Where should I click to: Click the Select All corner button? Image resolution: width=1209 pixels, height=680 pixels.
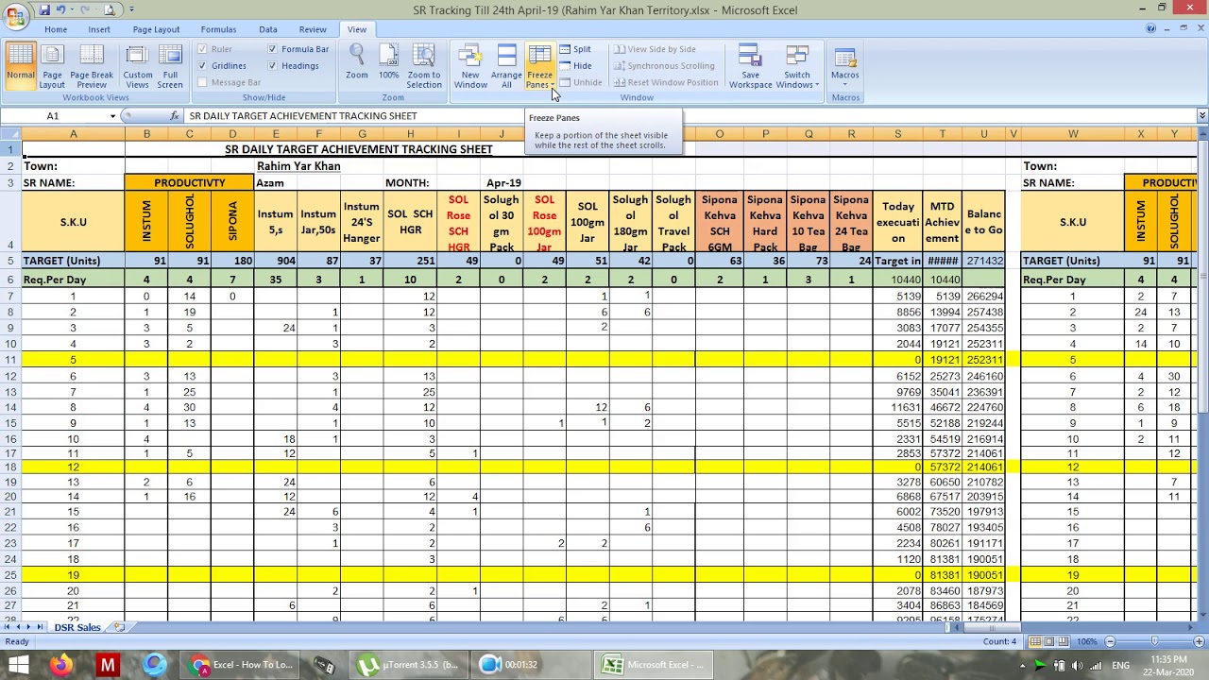[x=10, y=134]
